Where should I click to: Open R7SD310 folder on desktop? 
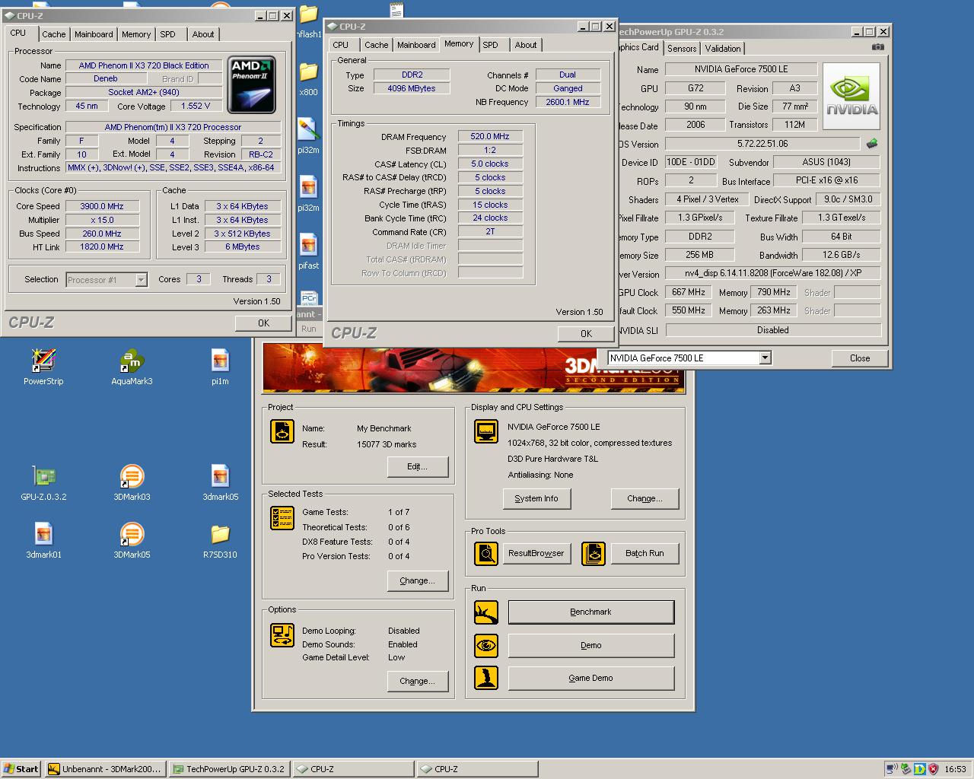pos(220,540)
